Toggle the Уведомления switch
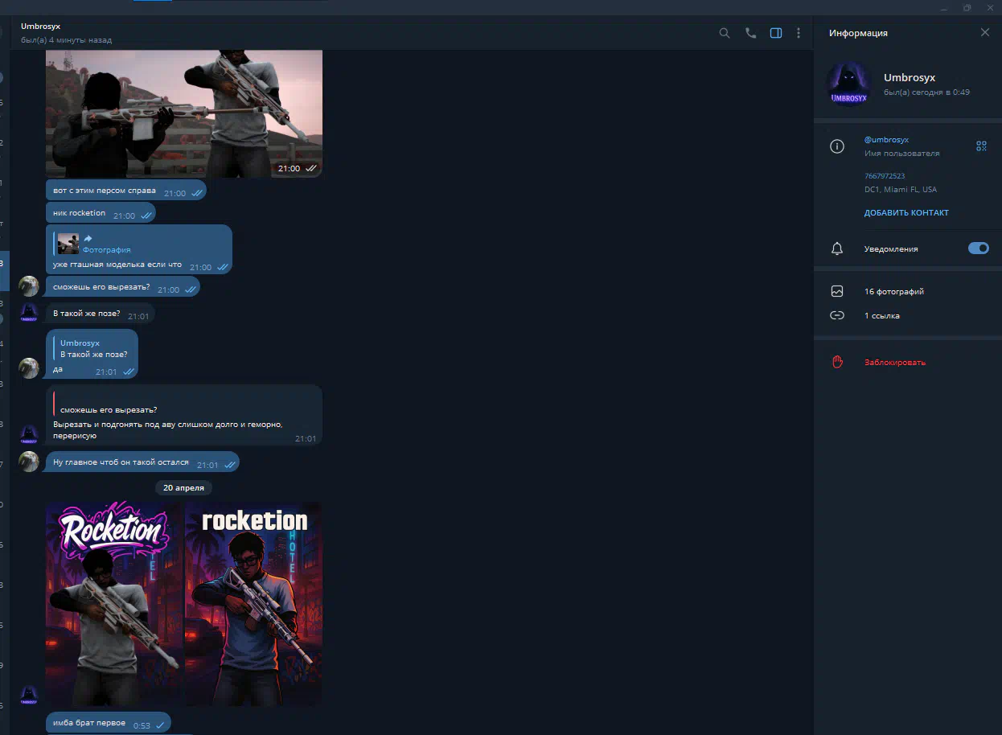1002x735 pixels. point(979,248)
